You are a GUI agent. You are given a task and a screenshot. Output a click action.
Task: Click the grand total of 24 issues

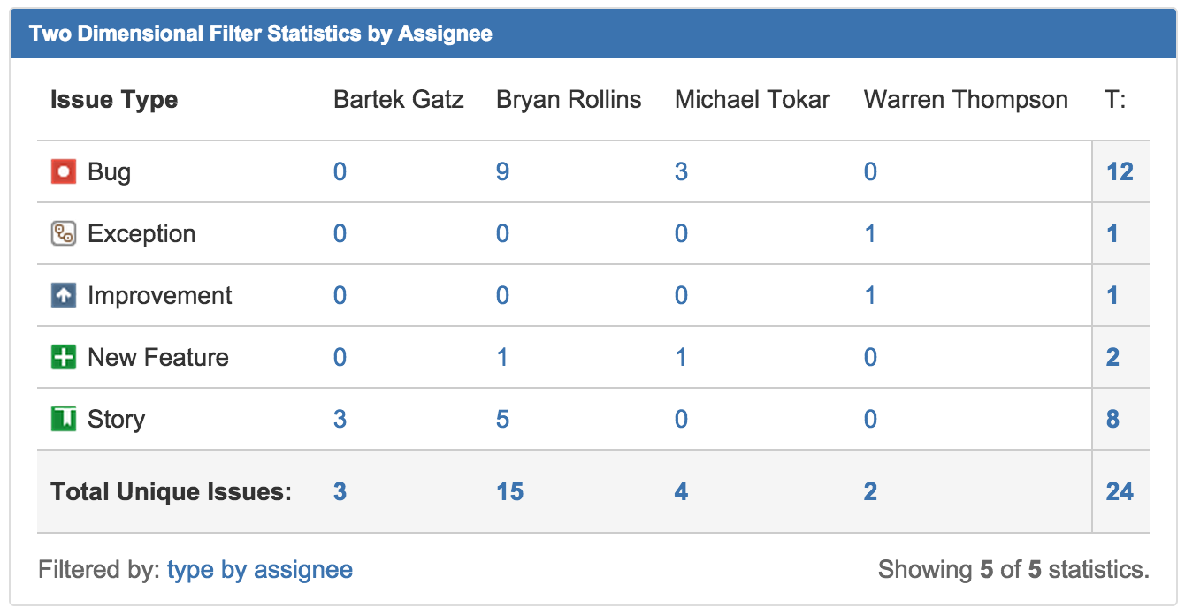[x=1120, y=491]
